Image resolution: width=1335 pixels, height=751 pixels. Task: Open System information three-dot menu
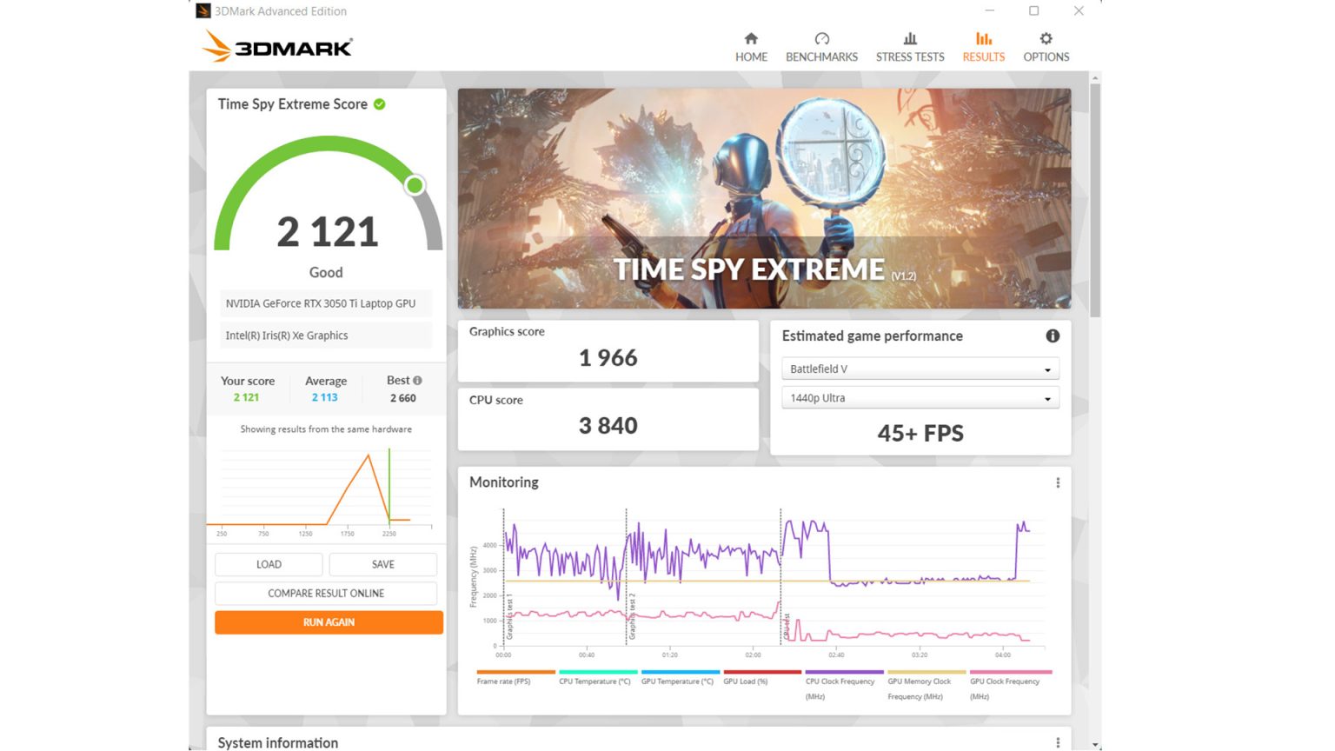[1058, 742]
